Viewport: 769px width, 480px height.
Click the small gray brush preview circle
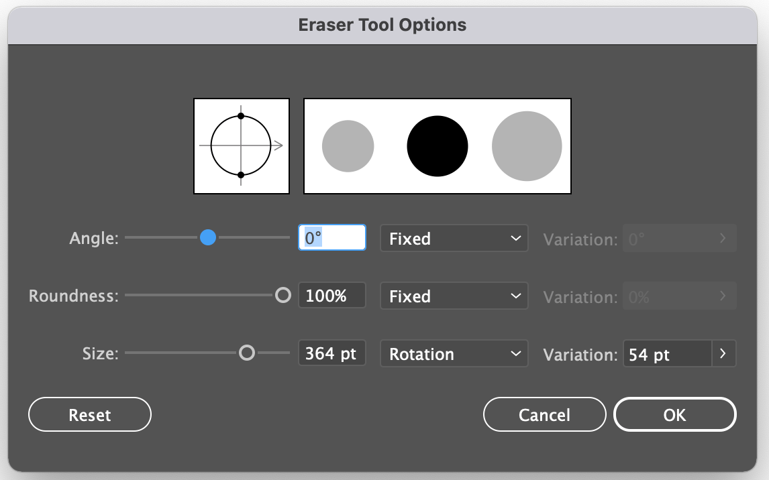point(348,146)
